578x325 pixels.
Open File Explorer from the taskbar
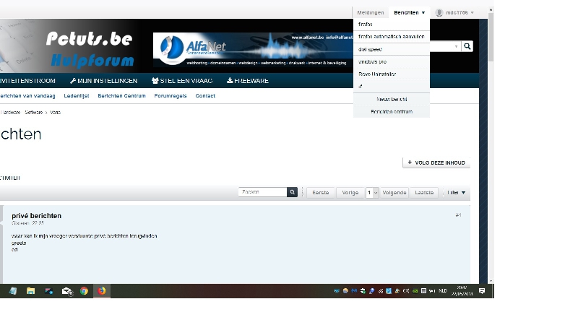coord(30,291)
